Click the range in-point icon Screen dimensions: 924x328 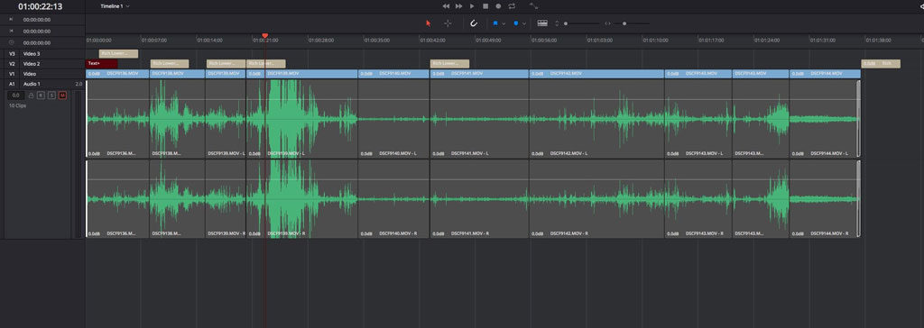[x=11, y=20]
